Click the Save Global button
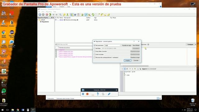 136,45
